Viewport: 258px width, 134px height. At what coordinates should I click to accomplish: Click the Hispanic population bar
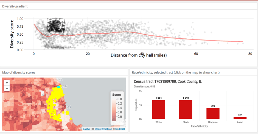[213, 113]
